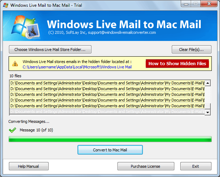Select the third file path in the list
Image resolution: width=220 pixels, height=177 pixels.
click(x=107, y=94)
